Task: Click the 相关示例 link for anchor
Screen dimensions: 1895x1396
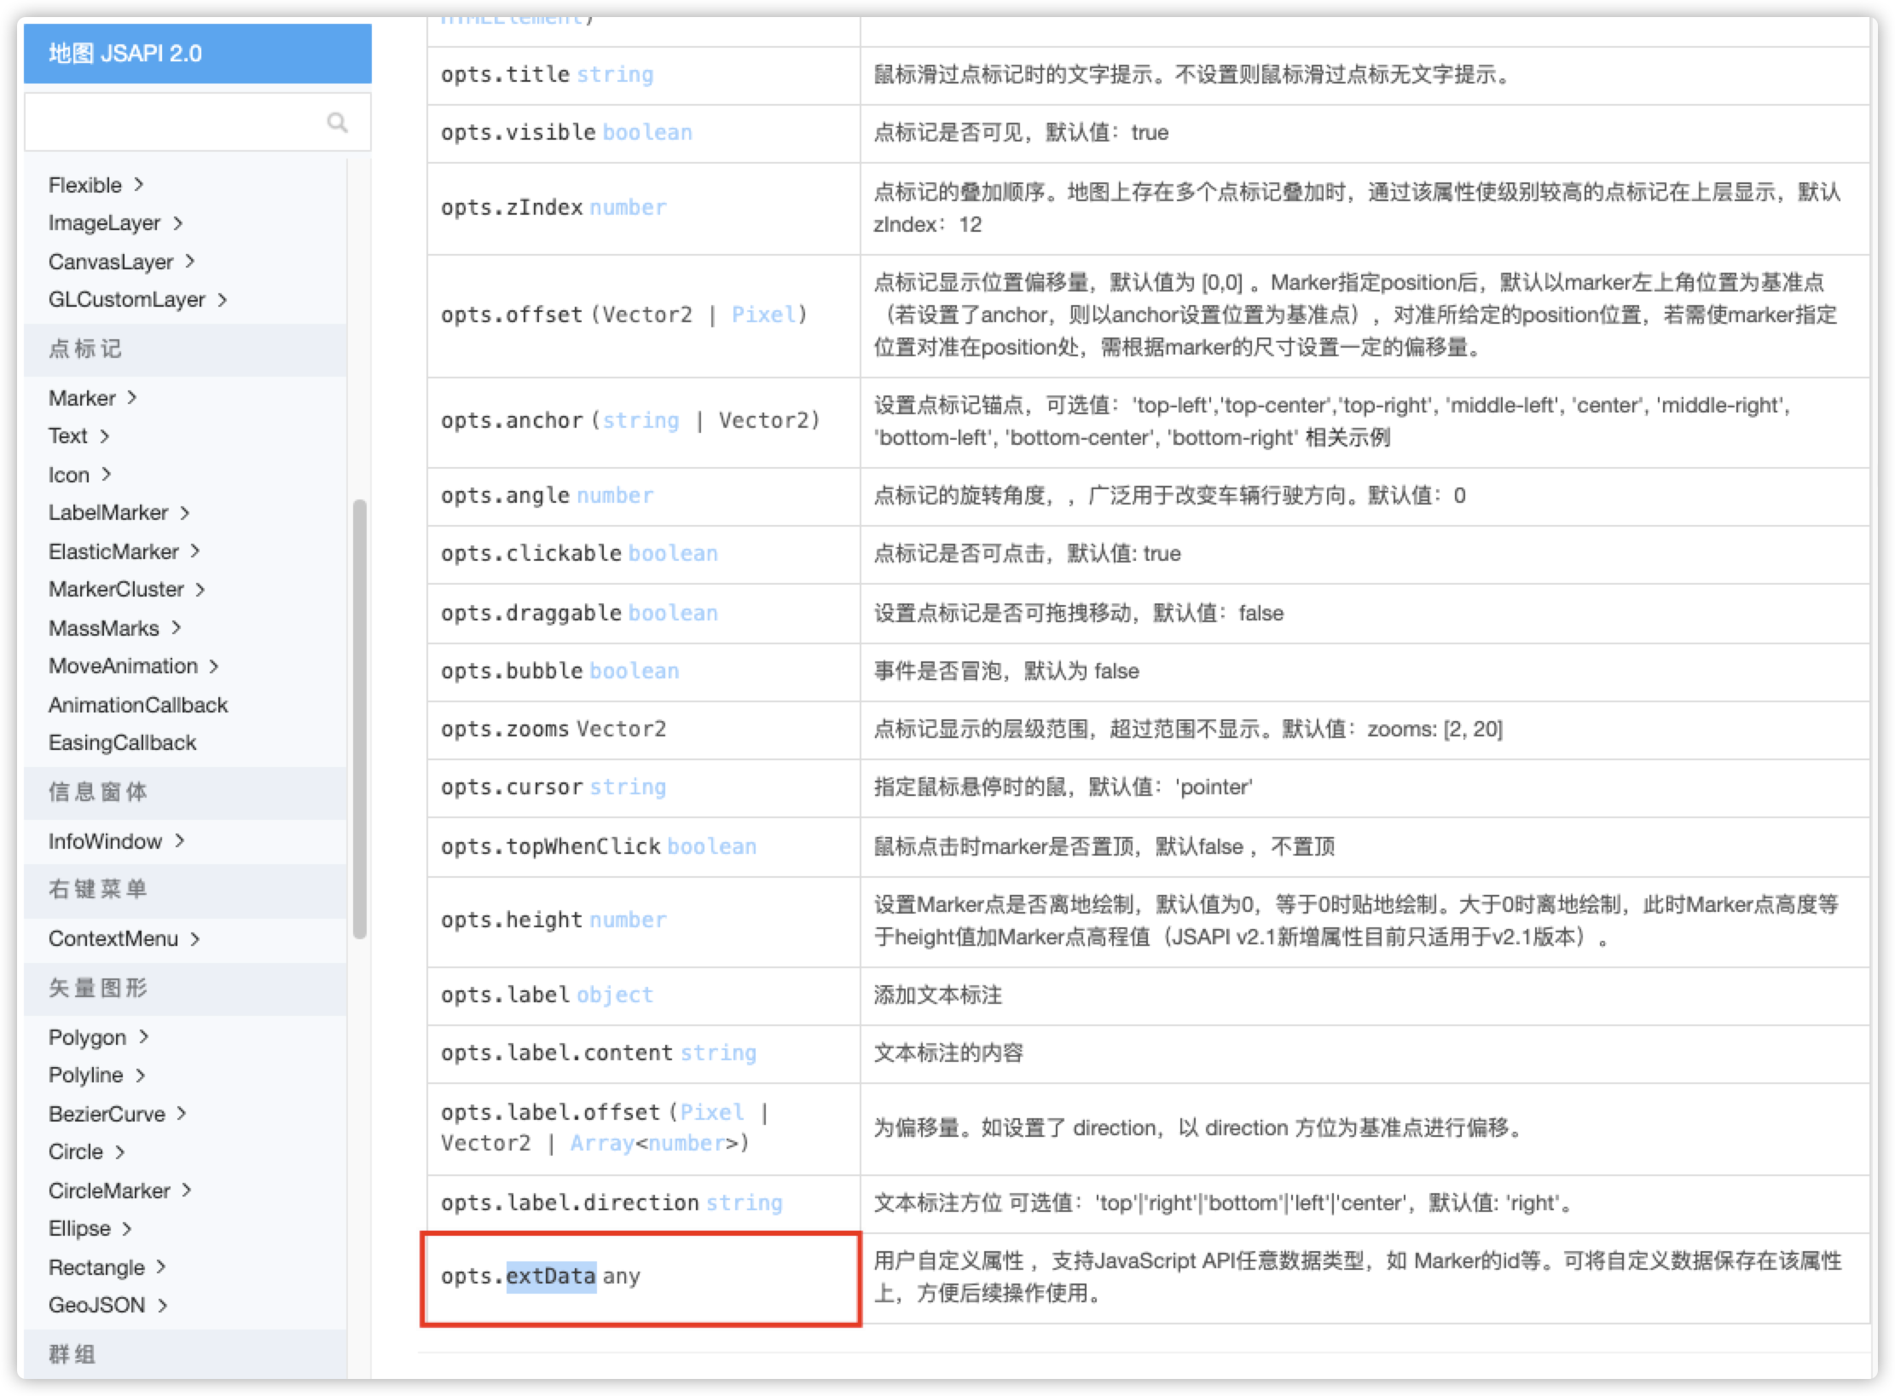Action: click(1347, 438)
